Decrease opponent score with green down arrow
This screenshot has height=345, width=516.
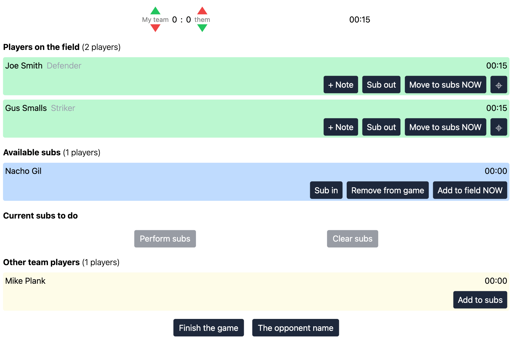tap(202, 28)
